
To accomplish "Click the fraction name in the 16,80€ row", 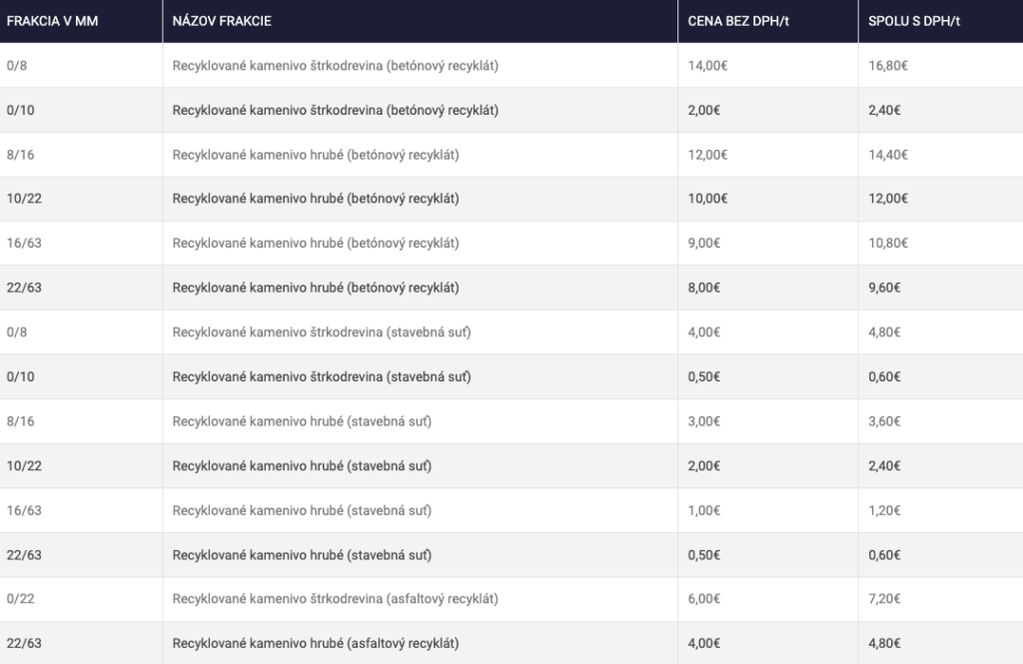I will tap(421, 65).
